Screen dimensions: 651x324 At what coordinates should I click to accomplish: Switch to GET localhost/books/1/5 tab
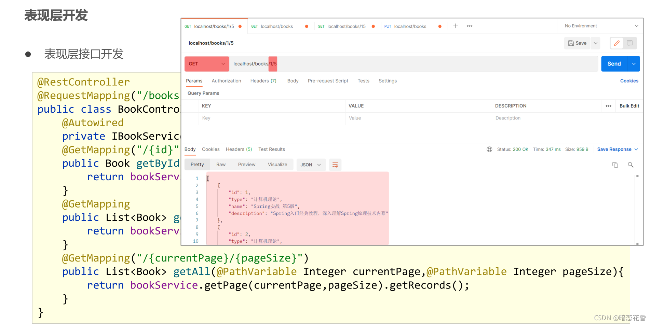coord(214,26)
